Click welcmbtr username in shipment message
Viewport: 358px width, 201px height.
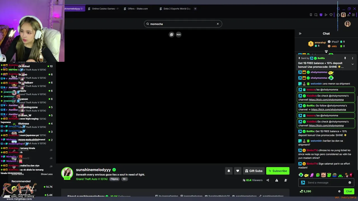(316, 84)
